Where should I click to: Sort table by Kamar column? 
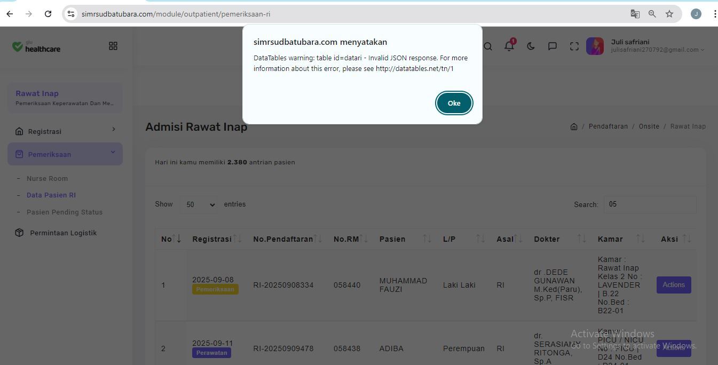pyautogui.click(x=621, y=239)
